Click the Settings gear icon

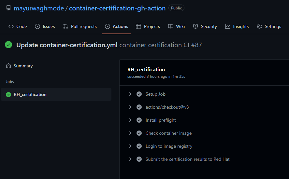[259, 26]
